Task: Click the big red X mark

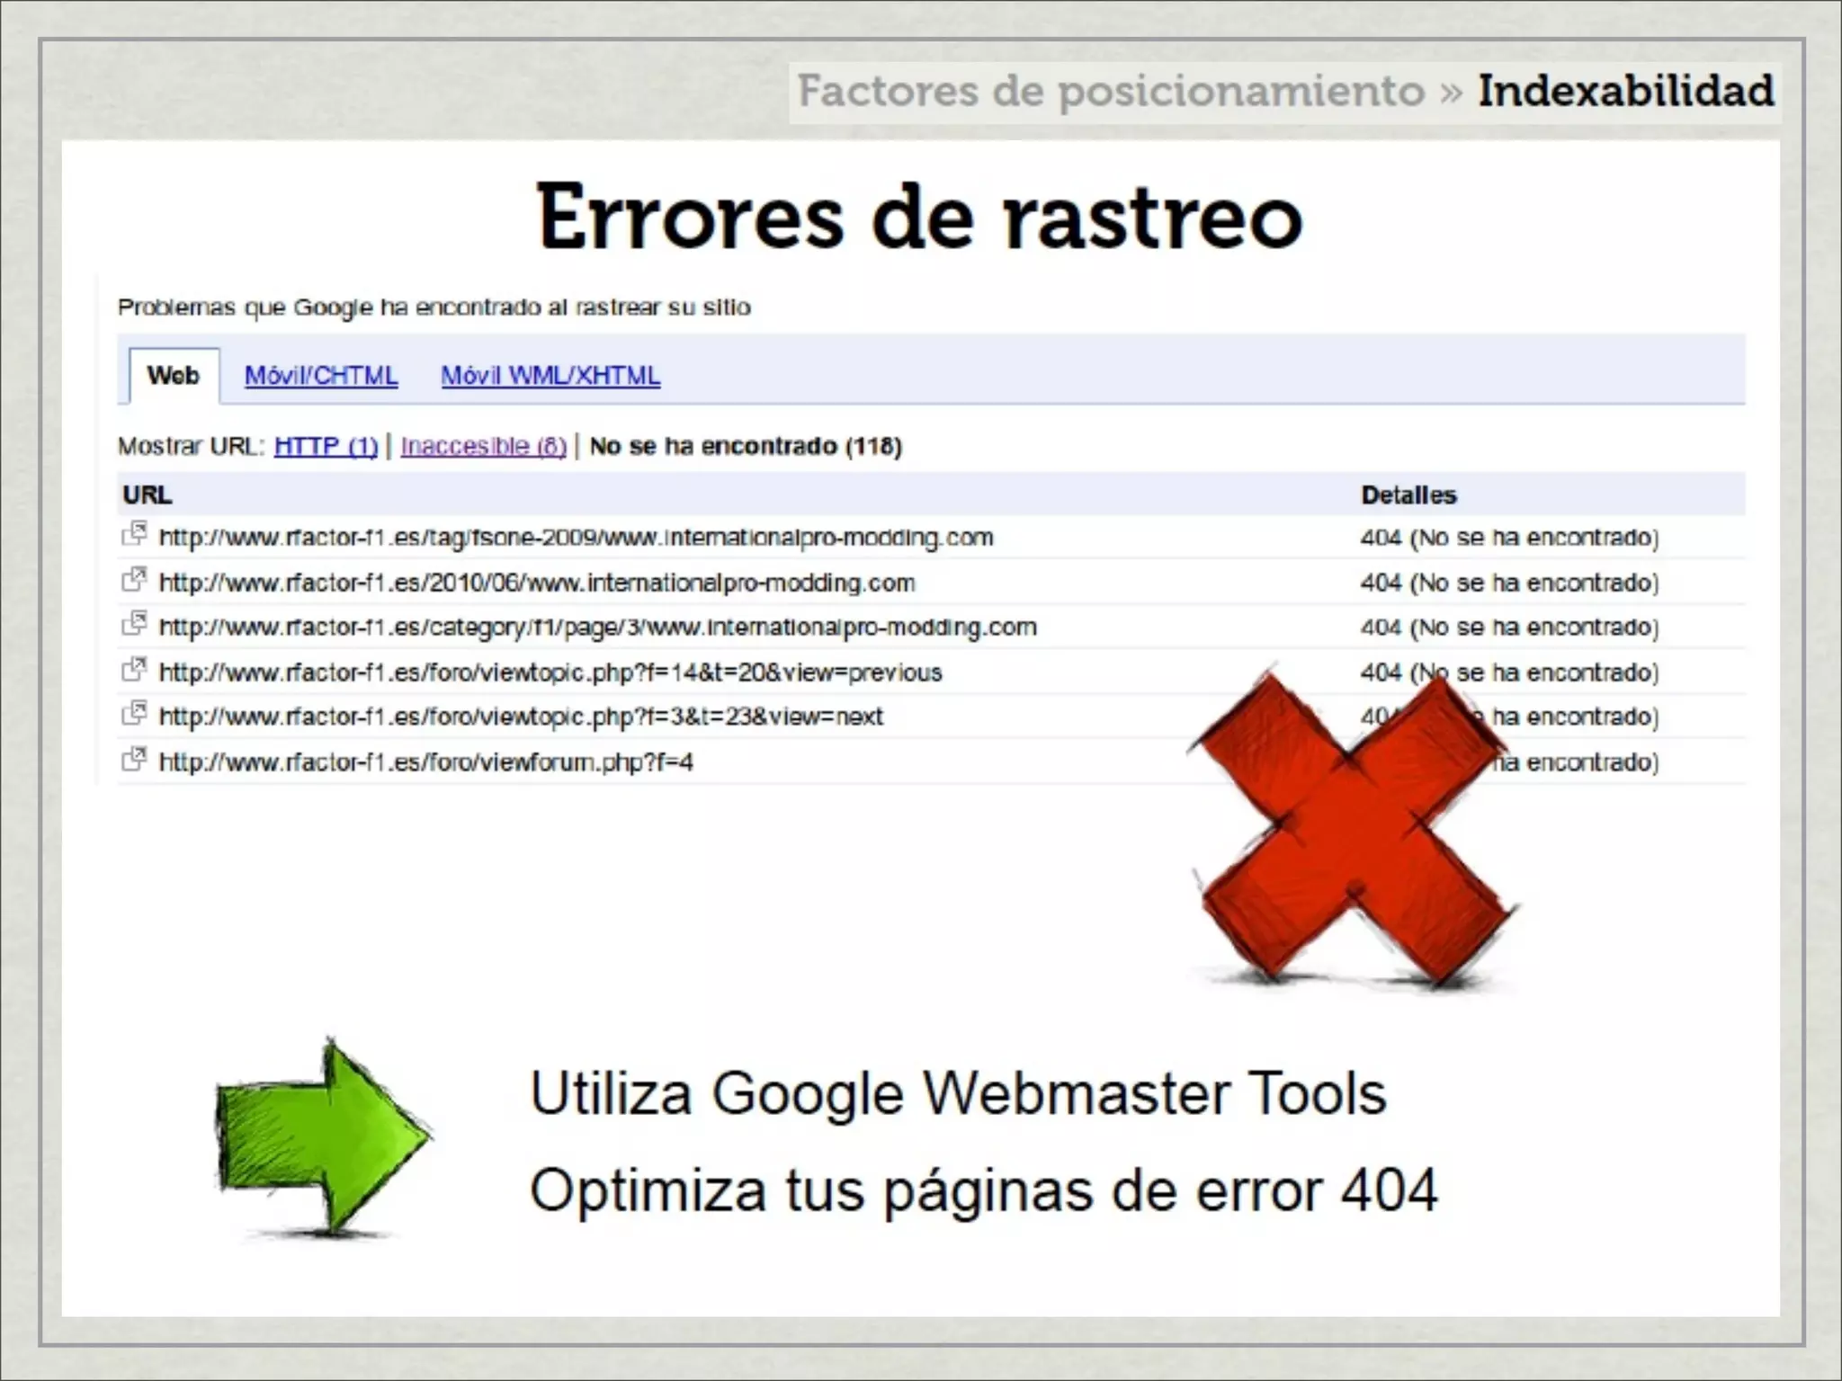Action: [x=1353, y=829]
